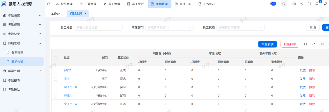Click the language translation icon
This screenshot has width=329, height=112.
tap(302, 4)
